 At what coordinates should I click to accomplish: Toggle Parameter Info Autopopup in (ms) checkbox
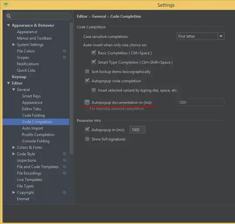[87, 129]
